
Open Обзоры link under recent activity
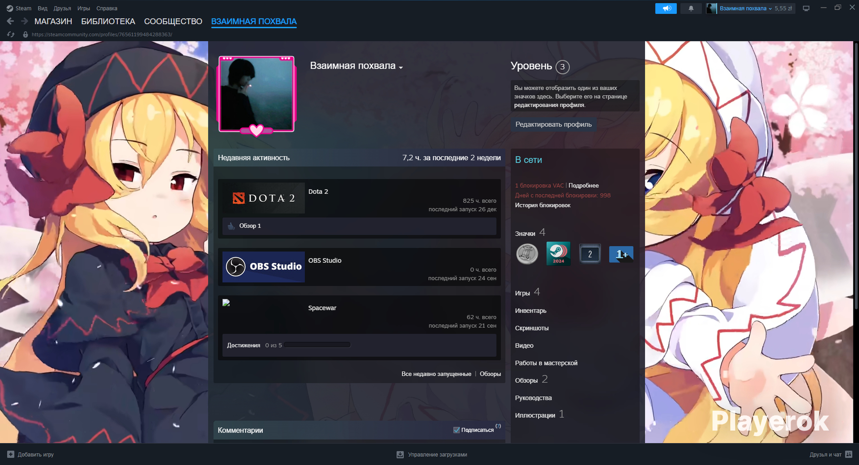click(x=490, y=374)
